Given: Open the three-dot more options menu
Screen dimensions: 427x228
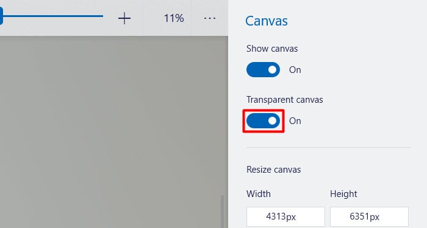Looking at the screenshot, I should (x=210, y=18).
